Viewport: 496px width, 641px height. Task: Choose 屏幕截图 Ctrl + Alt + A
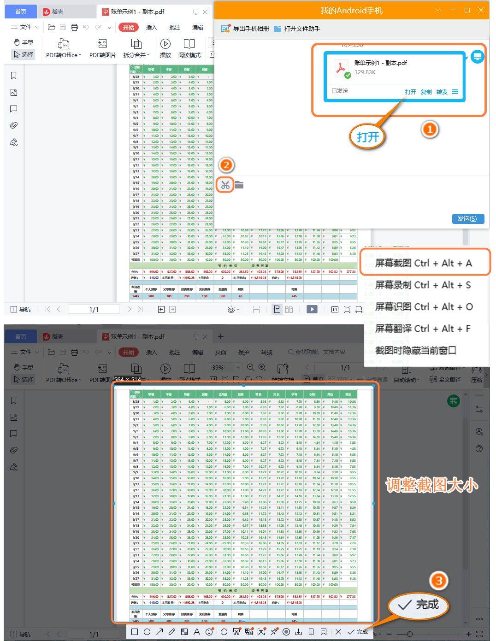coord(423,263)
